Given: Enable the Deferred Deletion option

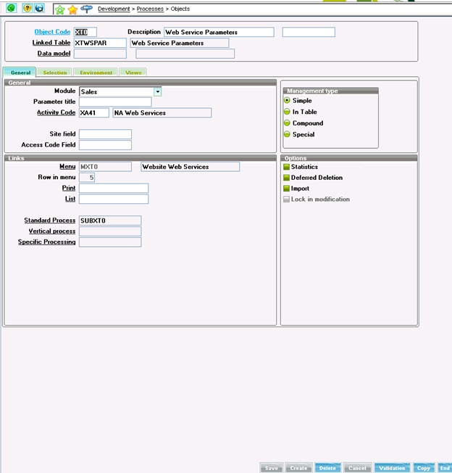Looking at the screenshot, I should tap(287, 178).
